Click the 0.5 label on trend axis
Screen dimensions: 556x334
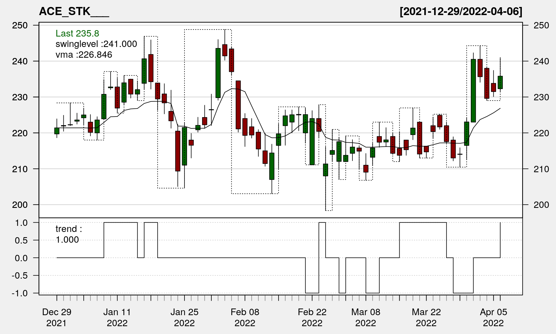[21, 240]
